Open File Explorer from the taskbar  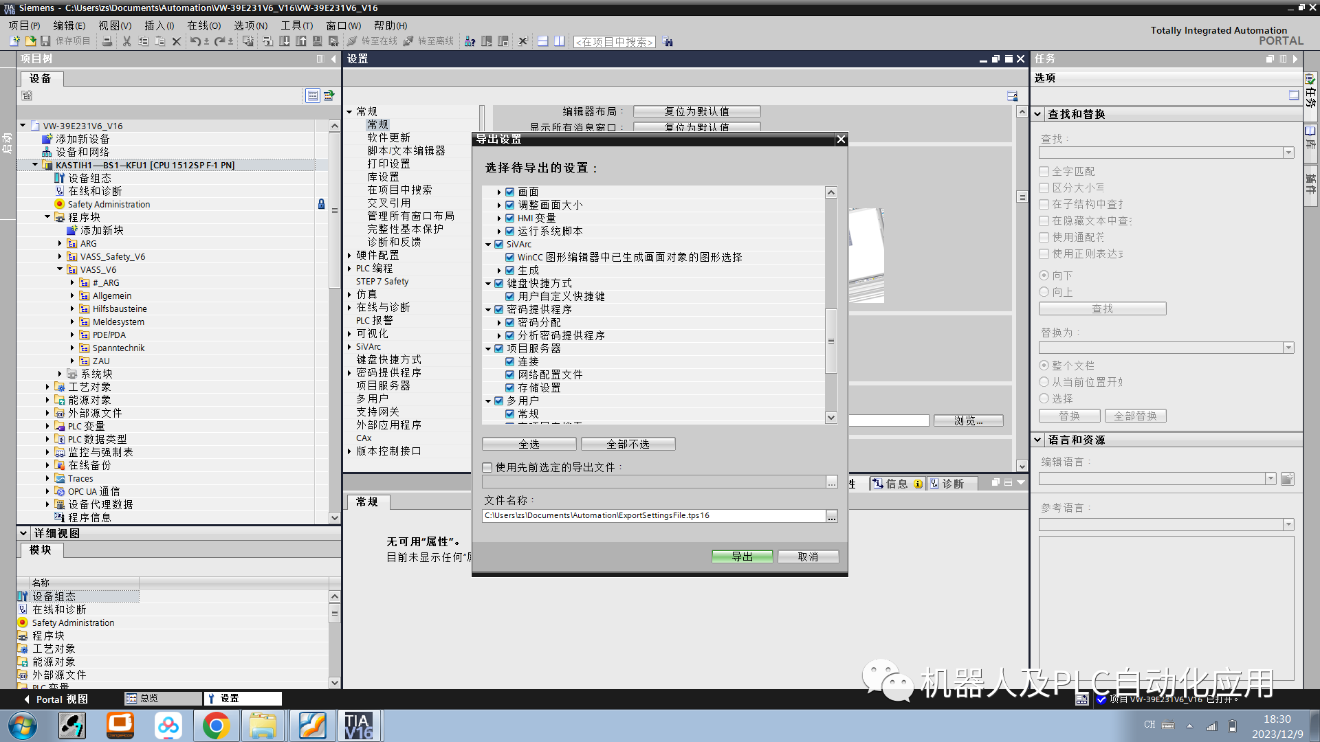pyautogui.click(x=263, y=726)
